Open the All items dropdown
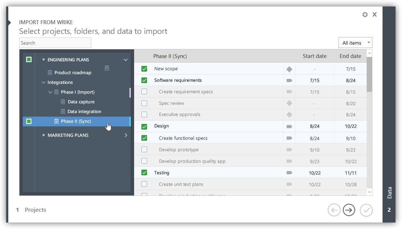Image resolution: width=402 pixels, height=229 pixels. [355, 43]
